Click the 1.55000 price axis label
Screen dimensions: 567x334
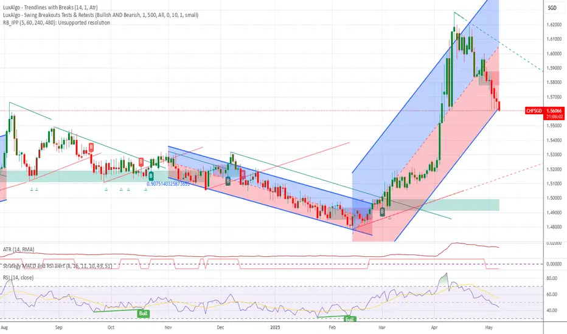[x=554, y=126]
